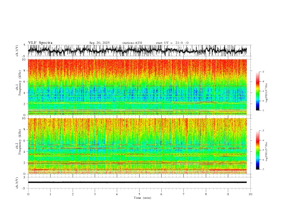Click the "-7" label on the ch.2 colorbar
This screenshot has height=218, width=282.
[263, 170]
